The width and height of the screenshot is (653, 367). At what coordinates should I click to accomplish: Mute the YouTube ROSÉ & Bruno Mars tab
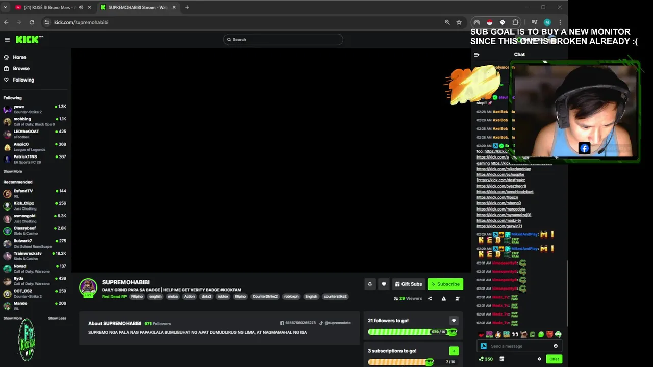click(81, 7)
